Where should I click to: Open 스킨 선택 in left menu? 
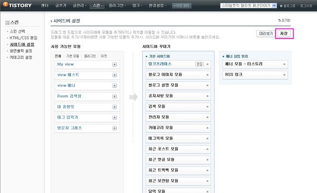pos(17,32)
